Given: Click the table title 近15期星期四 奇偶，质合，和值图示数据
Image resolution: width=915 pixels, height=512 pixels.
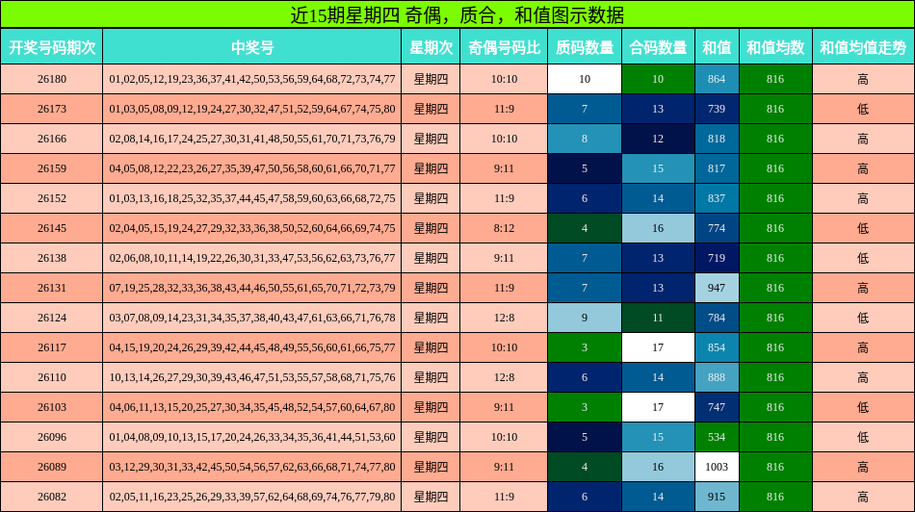Looking at the screenshot, I should coord(457,14).
